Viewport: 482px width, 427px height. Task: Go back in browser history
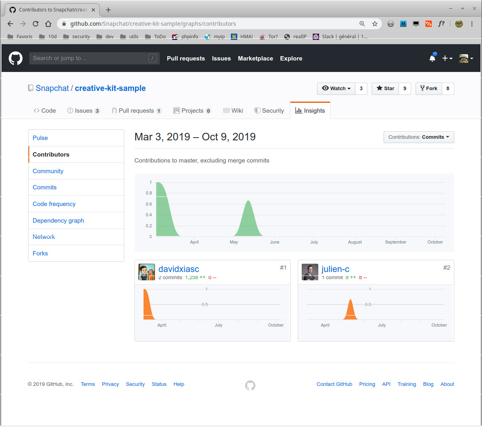10,24
